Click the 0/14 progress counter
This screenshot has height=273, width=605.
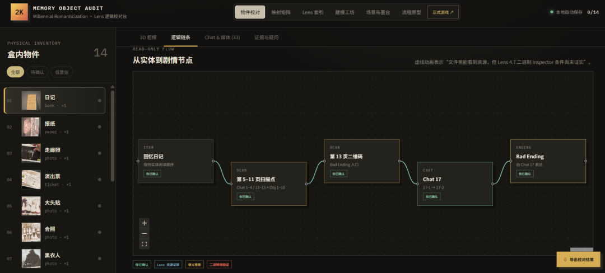point(593,12)
